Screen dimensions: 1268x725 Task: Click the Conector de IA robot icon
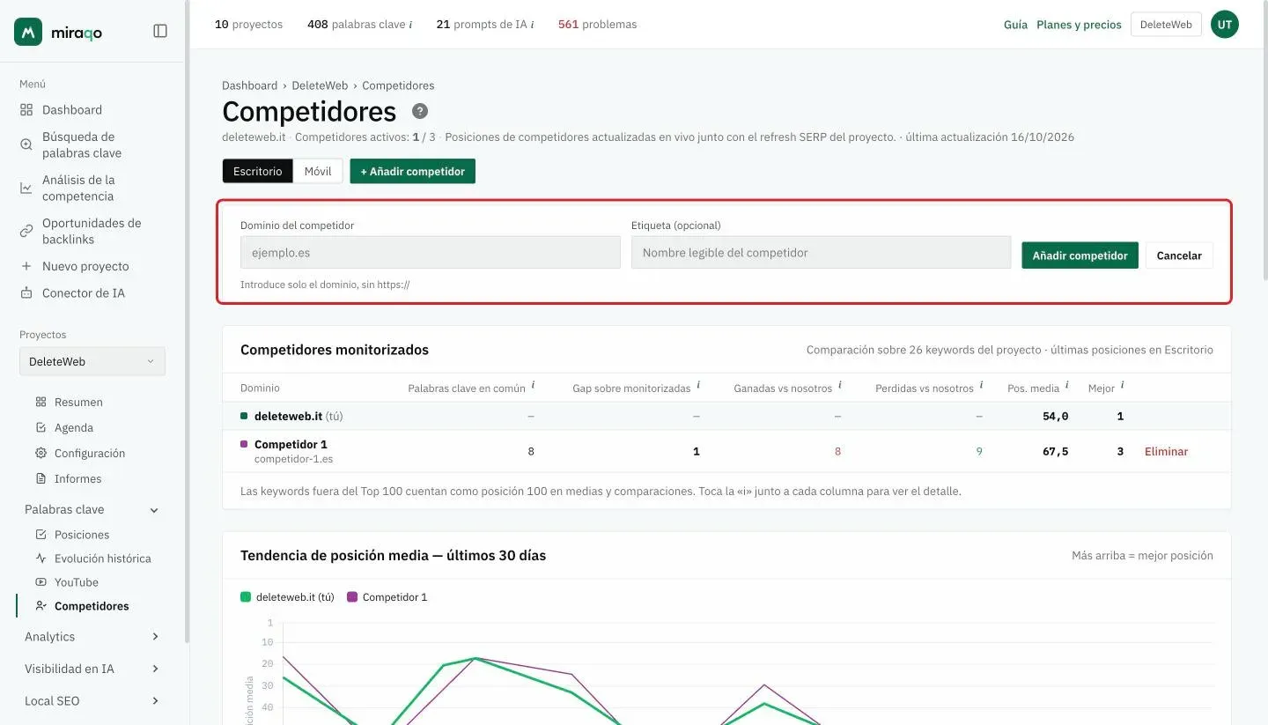click(x=26, y=293)
